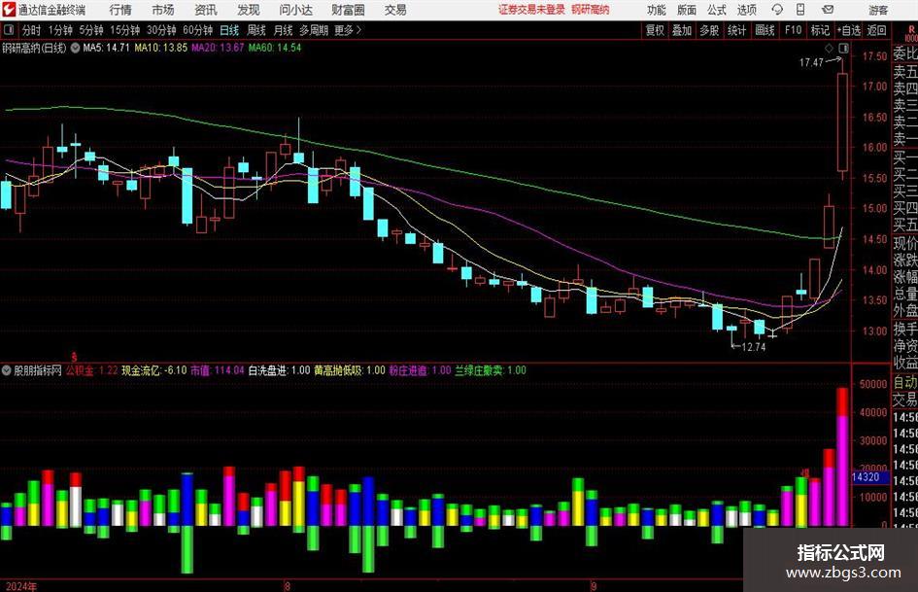Viewport: 918px width, 592px height.
Task: Click the 标记 mark button
Action: [820, 30]
